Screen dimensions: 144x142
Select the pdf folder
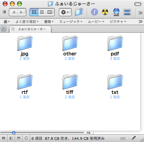pyautogui.click(x=115, y=48)
